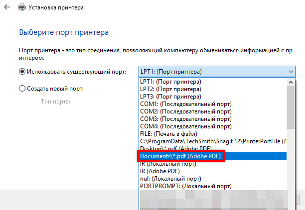Collapse the port dropdown via its arrow
The height and width of the screenshot is (210, 305).
click(x=291, y=72)
